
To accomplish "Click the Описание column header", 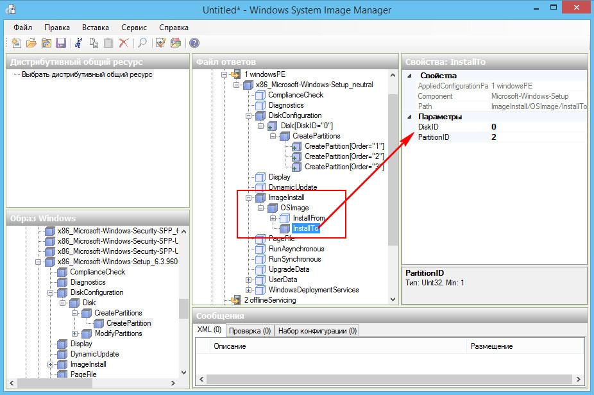I will pyautogui.click(x=338, y=346).
